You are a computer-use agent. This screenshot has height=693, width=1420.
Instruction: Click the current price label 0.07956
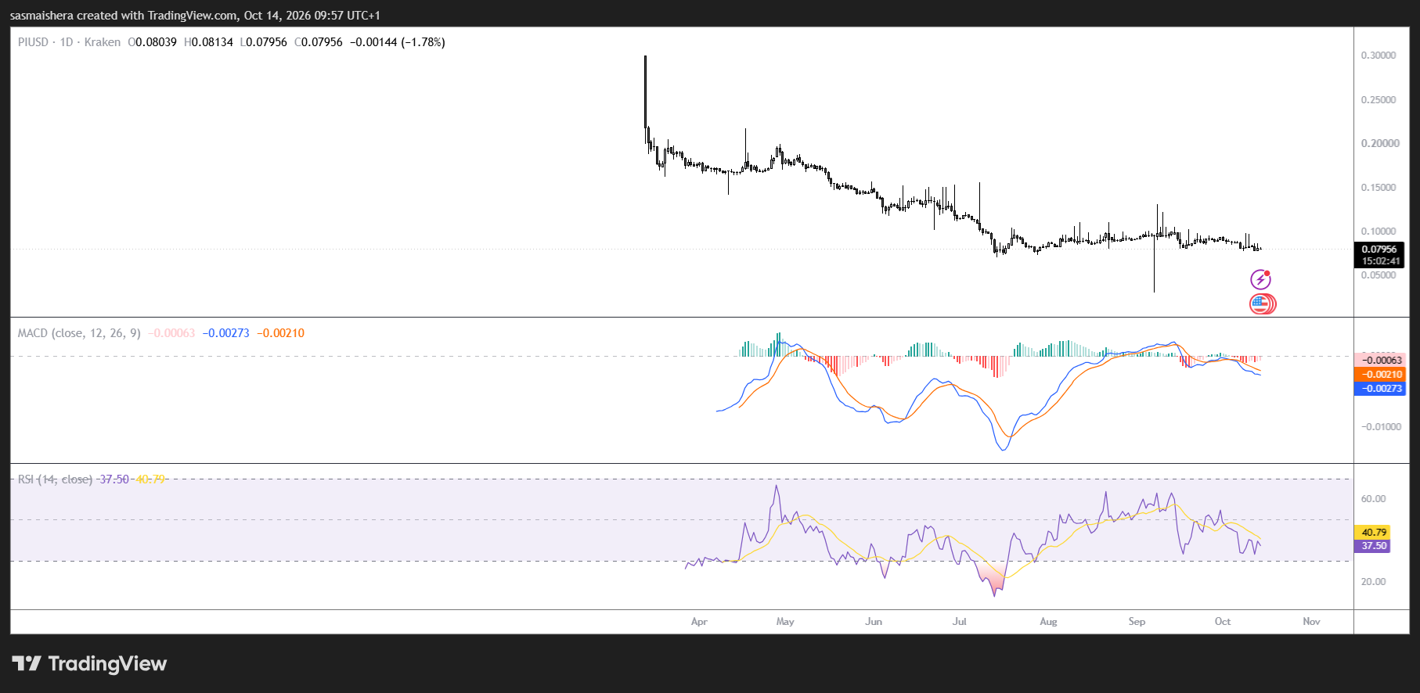pos(1379,250)
